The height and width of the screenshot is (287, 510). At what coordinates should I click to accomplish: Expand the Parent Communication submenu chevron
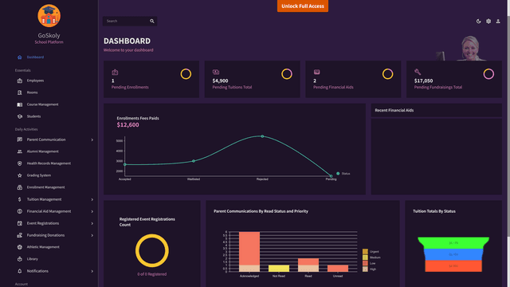92,140
